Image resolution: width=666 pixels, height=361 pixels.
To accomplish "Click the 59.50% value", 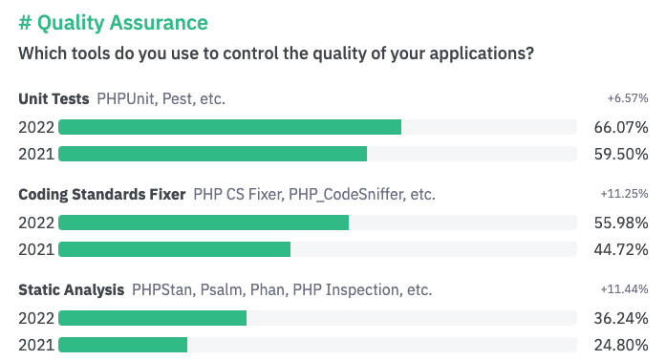I will coord(621,154).
